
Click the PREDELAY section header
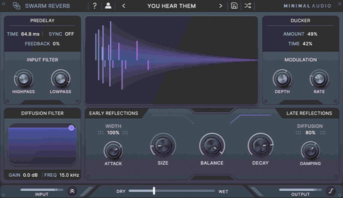tap(42, 21)
